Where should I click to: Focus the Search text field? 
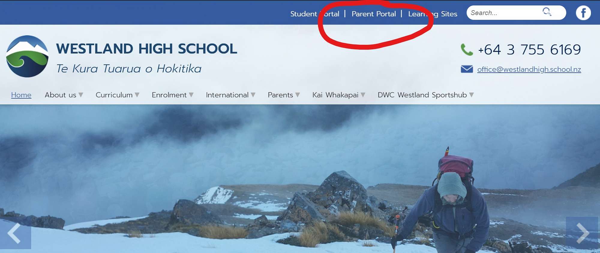pyautogui.click(x=504, y=13)
